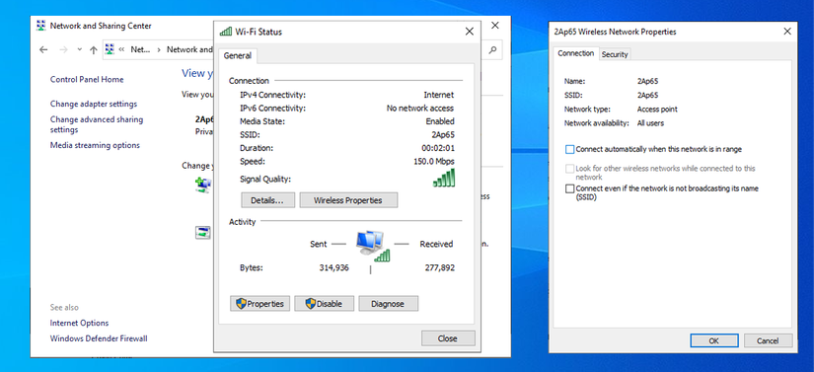Toggle Connect even if network not broadcasting
This screenshot has height=372, width=814.
(x=569, y=188)
